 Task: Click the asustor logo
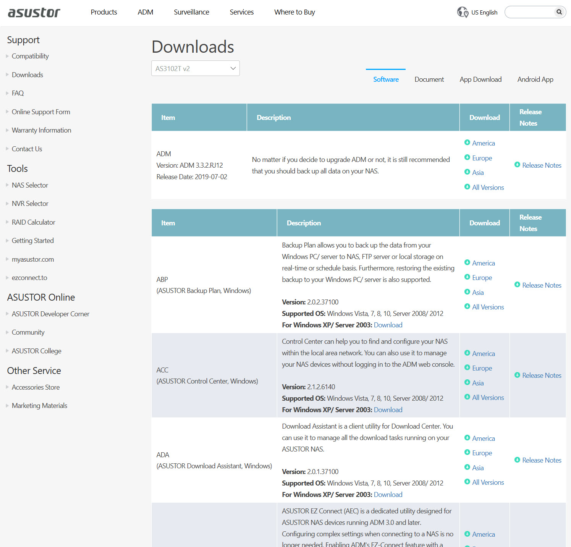tap(34, 12)
